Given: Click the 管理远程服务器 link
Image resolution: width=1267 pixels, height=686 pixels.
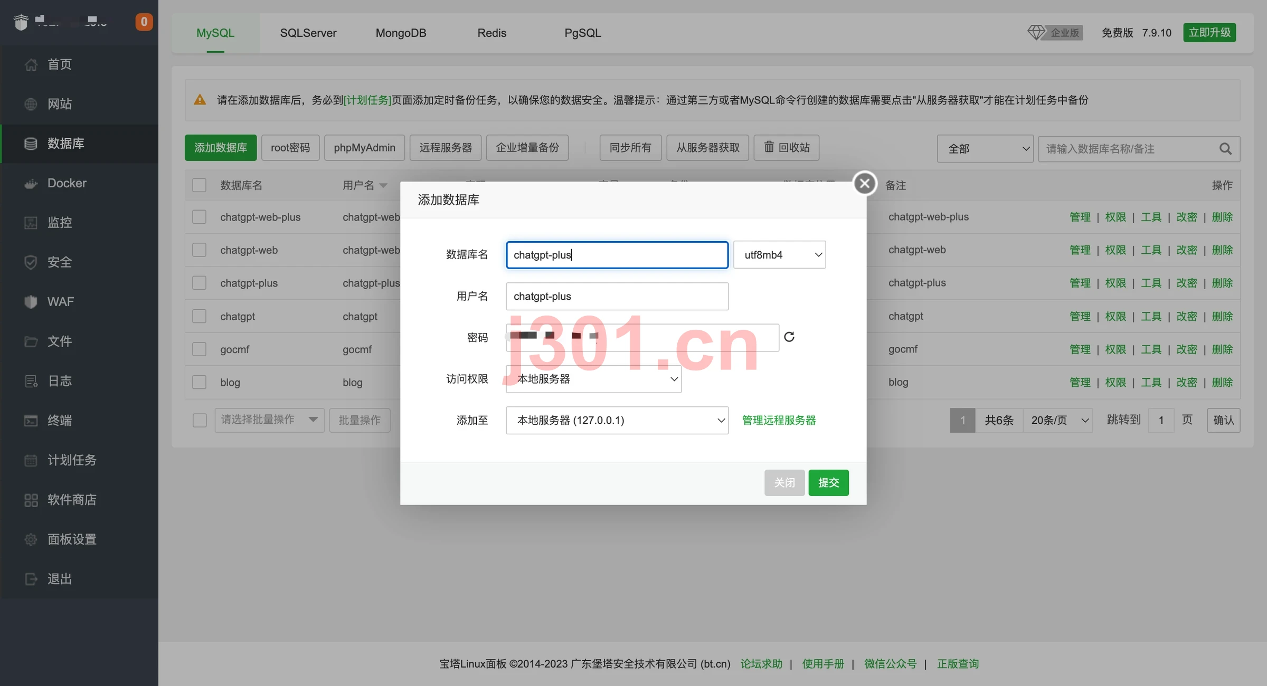Looking at the screenshot, I should [x=779, y=420].
